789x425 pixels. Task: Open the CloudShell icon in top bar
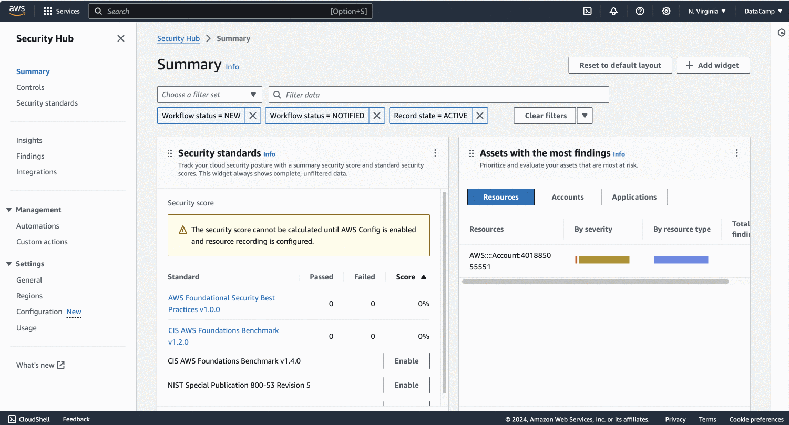pyautogui.click(x=588, y=11)
